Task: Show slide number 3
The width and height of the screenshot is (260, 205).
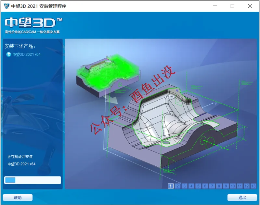Action: (184, 186)
